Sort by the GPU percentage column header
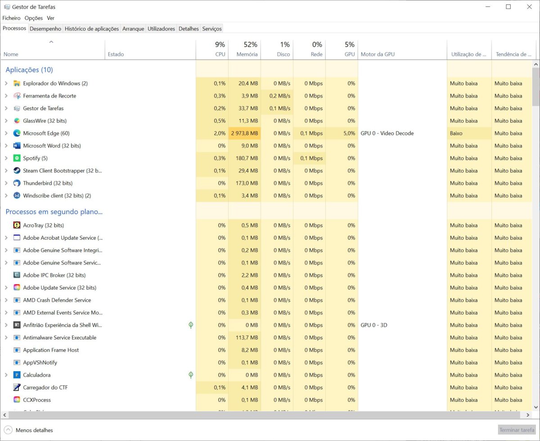 (x=342, y=49)
